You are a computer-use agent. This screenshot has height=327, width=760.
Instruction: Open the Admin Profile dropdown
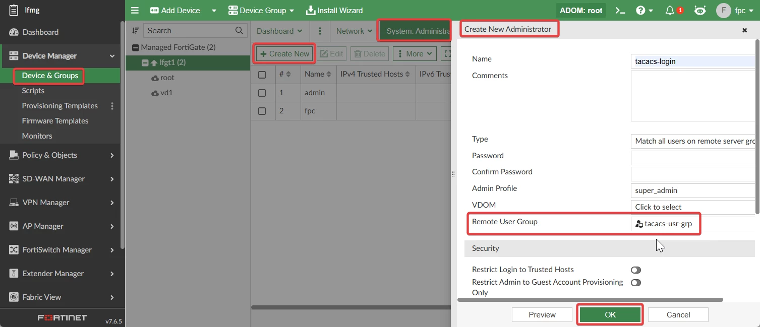pos(693,190)
